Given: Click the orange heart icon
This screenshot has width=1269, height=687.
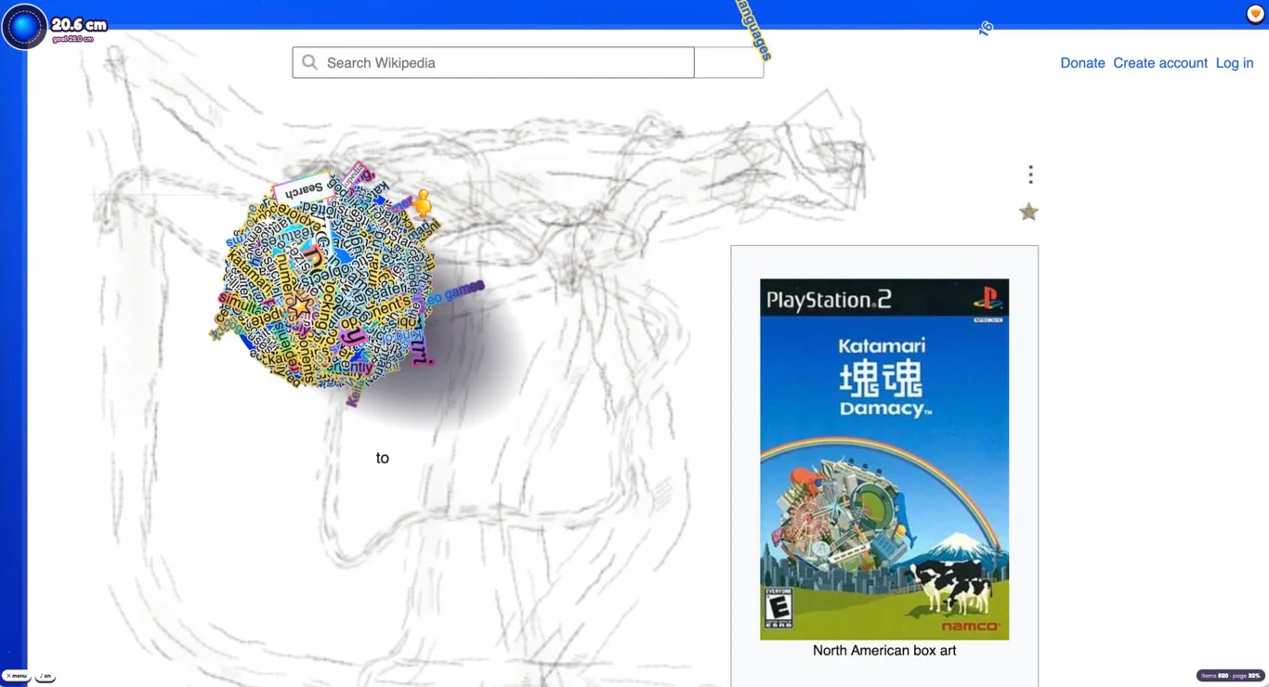Looking at the screenshot, I should click(1255, 14).
